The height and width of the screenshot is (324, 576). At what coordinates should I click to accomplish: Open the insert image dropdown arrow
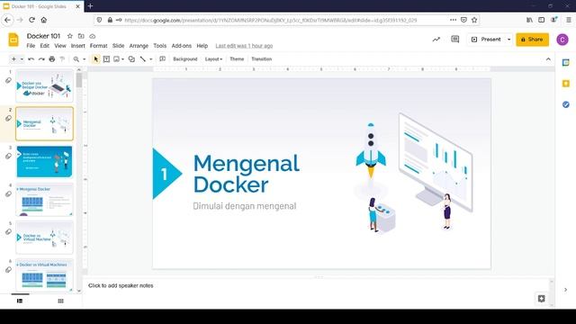[x=122, y=59]
